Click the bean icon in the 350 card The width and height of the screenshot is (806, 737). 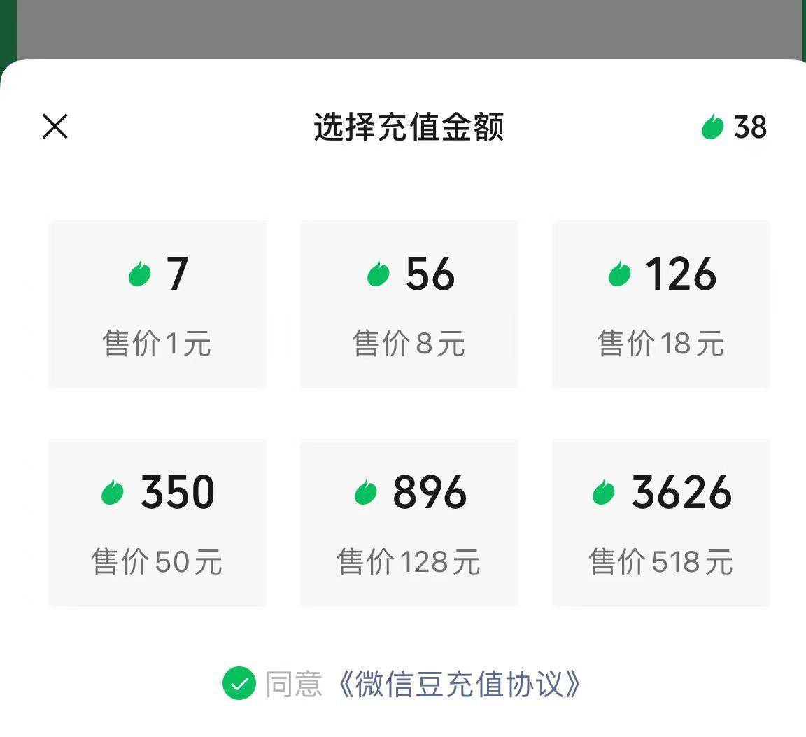(113, 493)
